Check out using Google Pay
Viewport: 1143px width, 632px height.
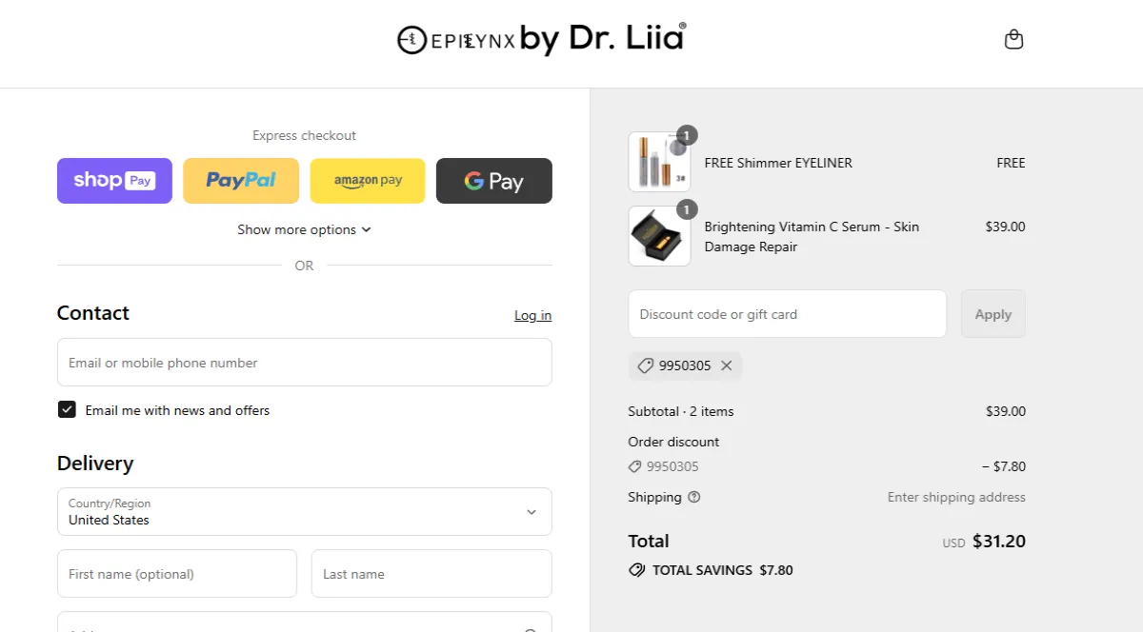pos(494,181)
